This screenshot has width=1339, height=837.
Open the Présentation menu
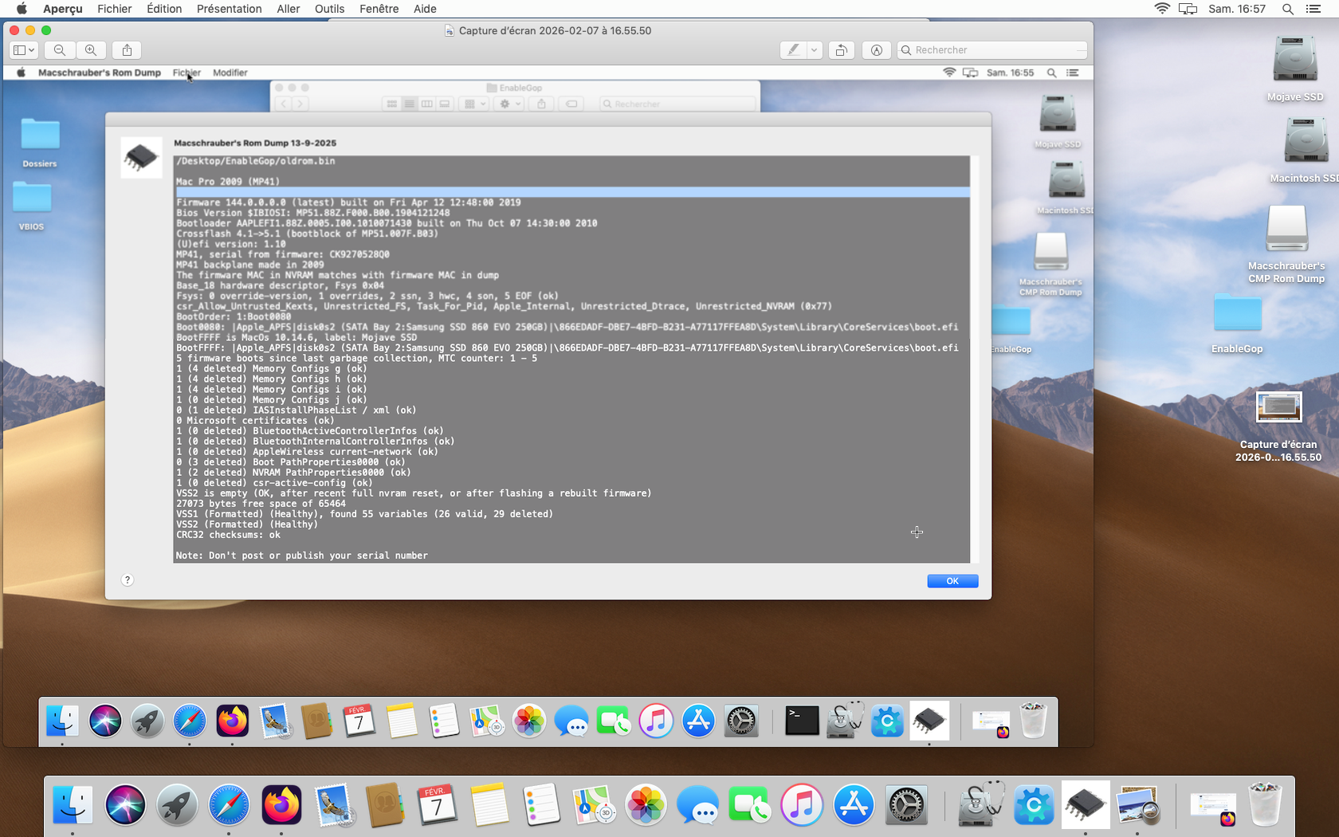(x=230, y=9)
